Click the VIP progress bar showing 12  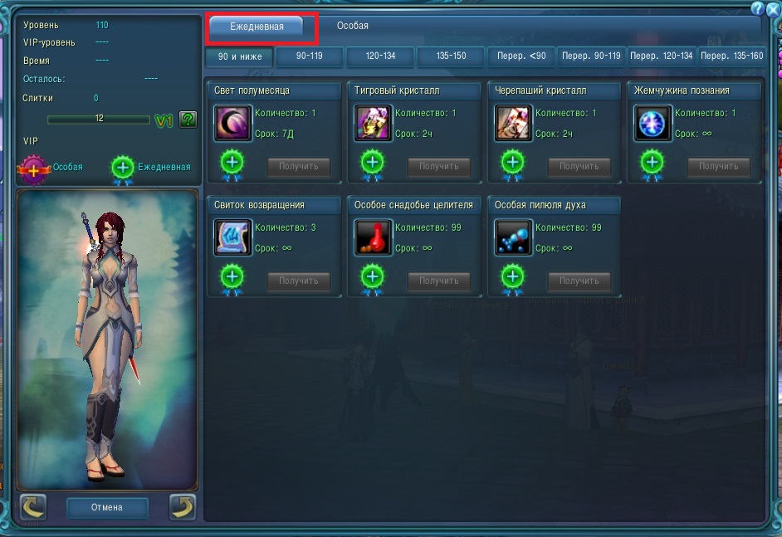(99, 120)
